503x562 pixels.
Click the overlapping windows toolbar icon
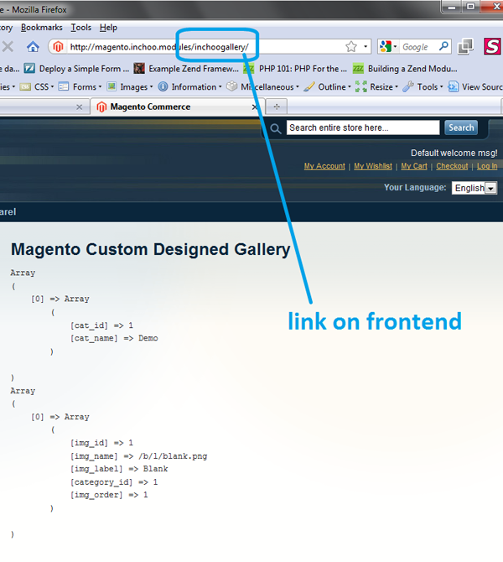(x=466, y=47)
